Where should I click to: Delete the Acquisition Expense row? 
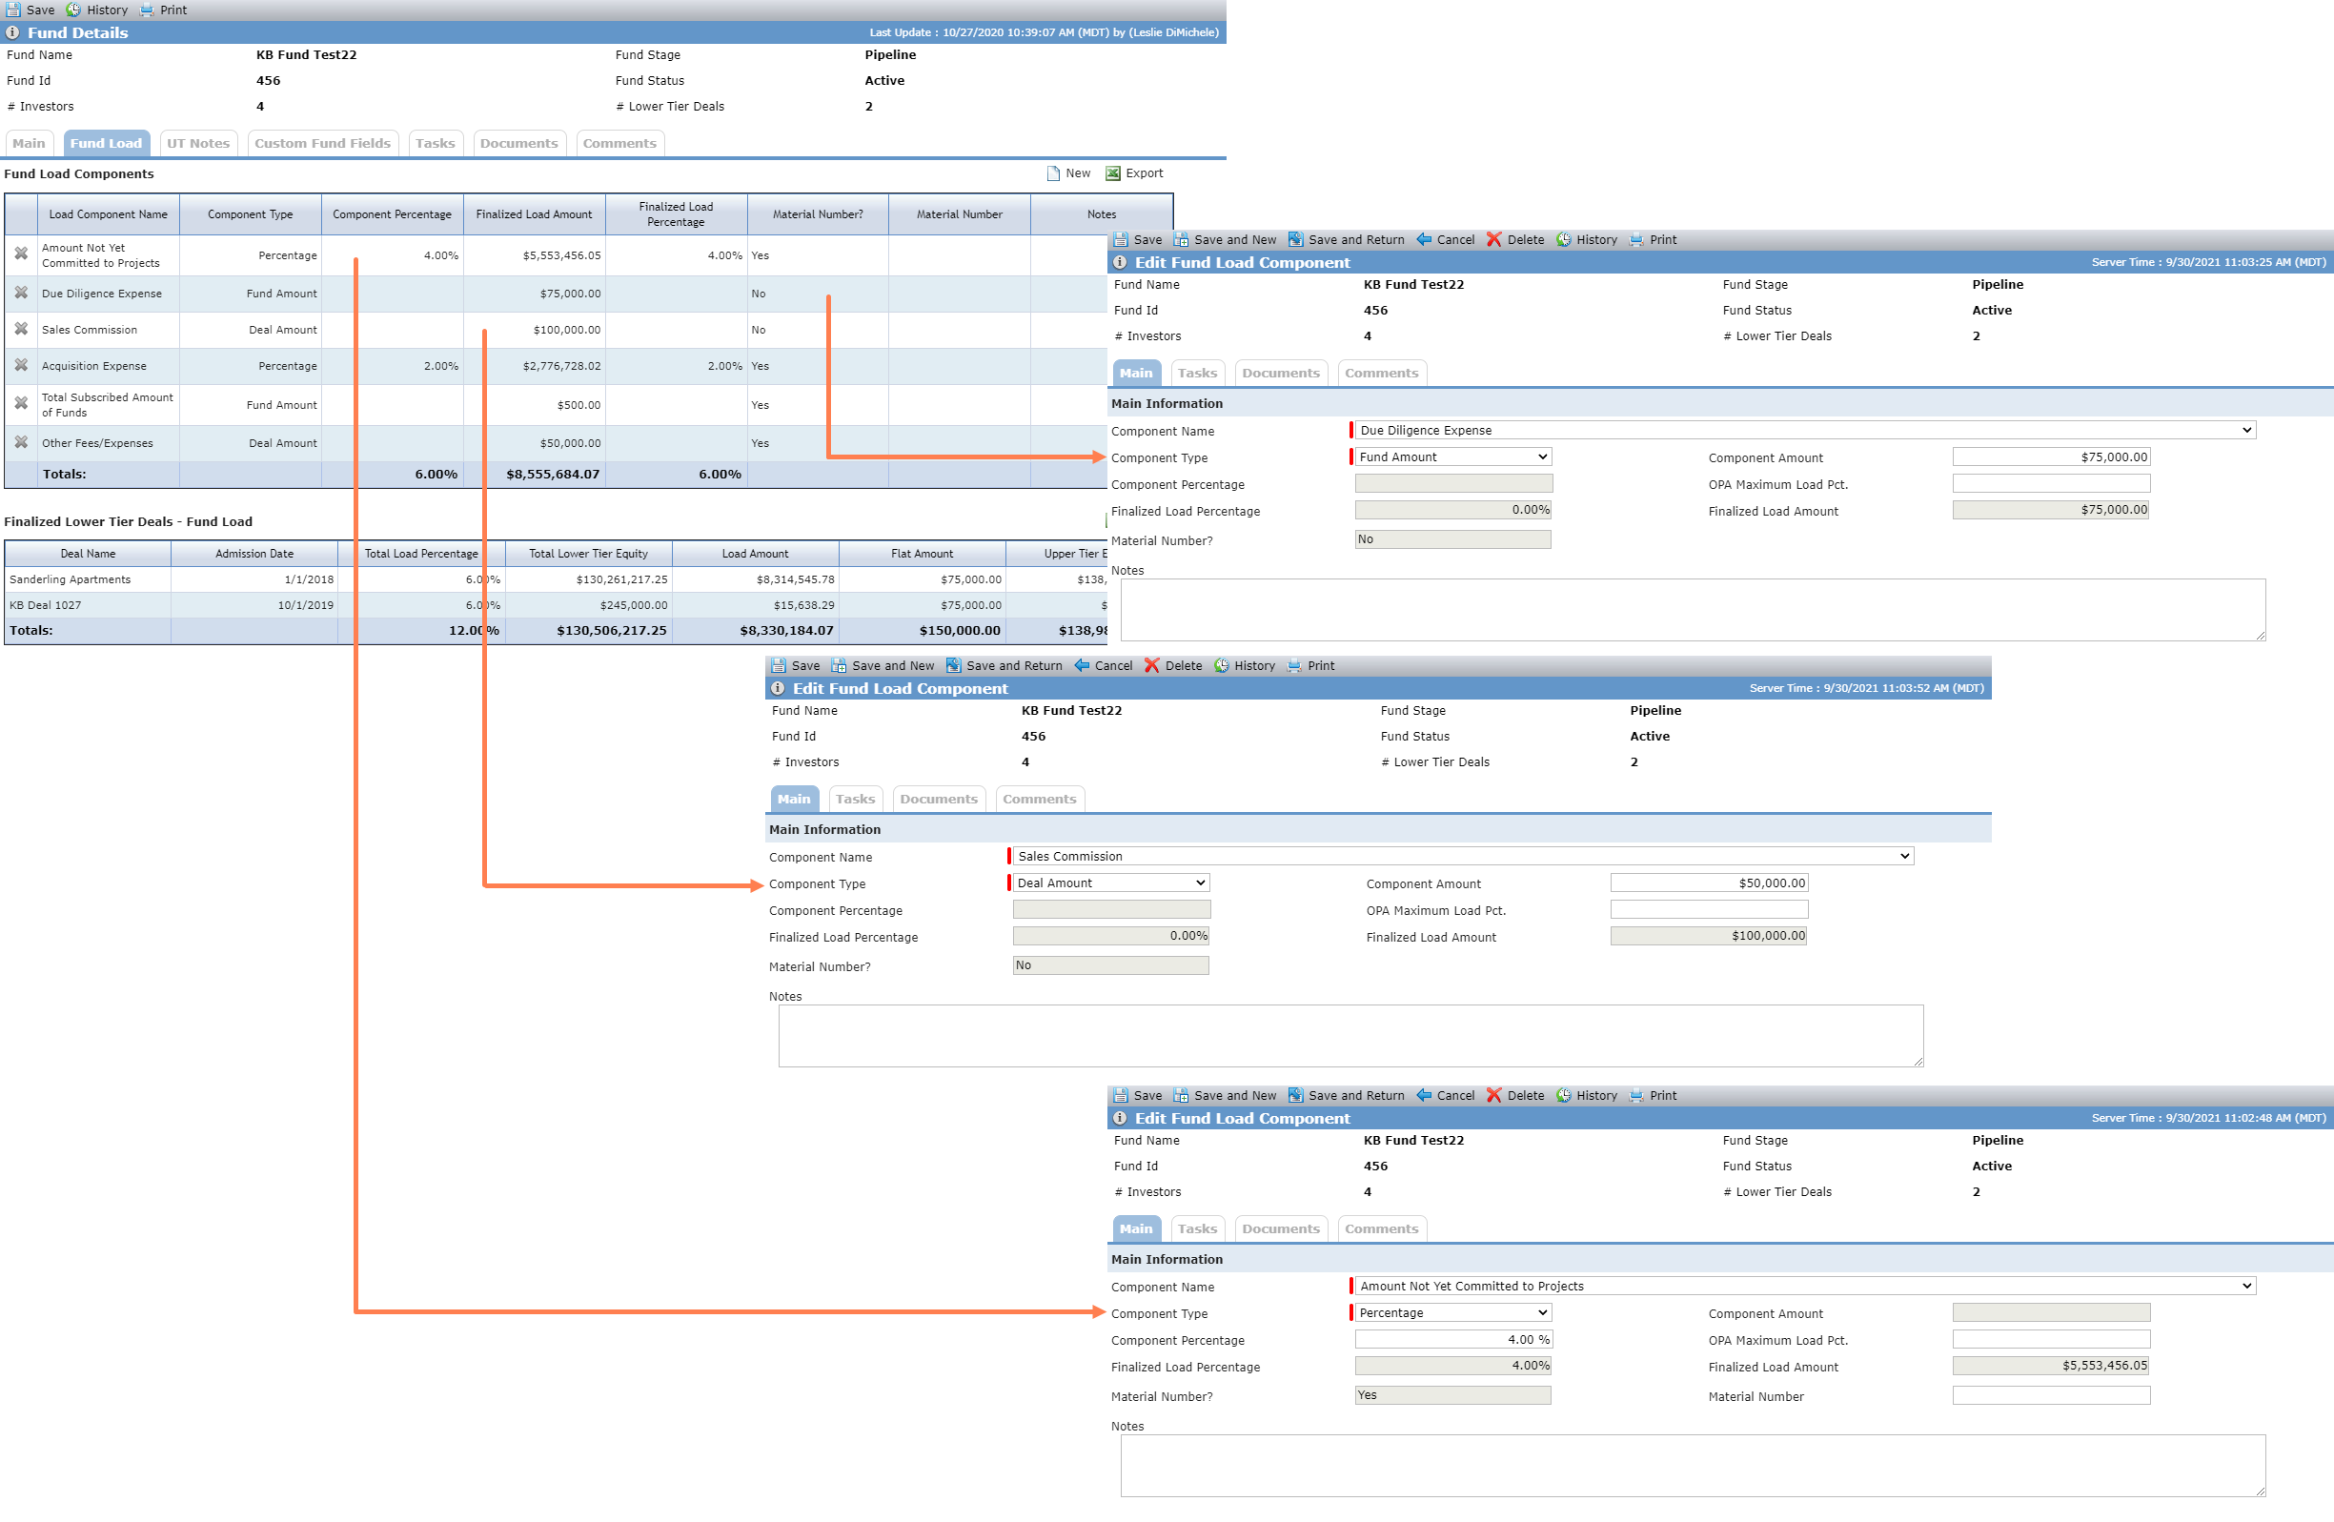click(x=21, y=365)
